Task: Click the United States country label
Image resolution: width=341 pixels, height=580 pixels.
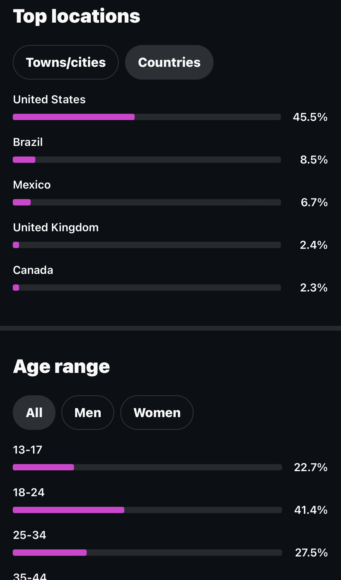Action: [49, 100]
